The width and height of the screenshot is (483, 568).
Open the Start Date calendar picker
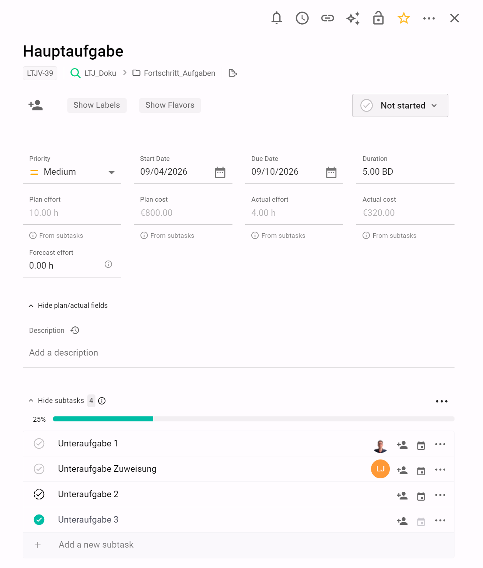220,172
